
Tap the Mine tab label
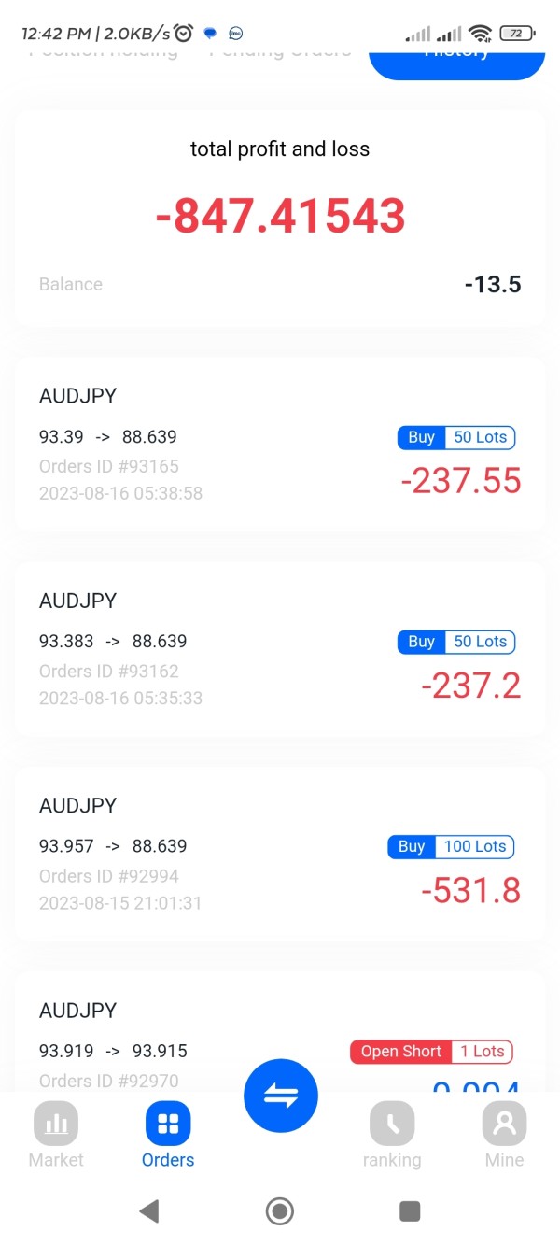pos(504,1160)
